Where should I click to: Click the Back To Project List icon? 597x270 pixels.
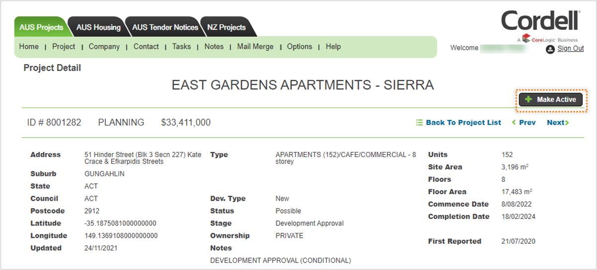[419, 122]
